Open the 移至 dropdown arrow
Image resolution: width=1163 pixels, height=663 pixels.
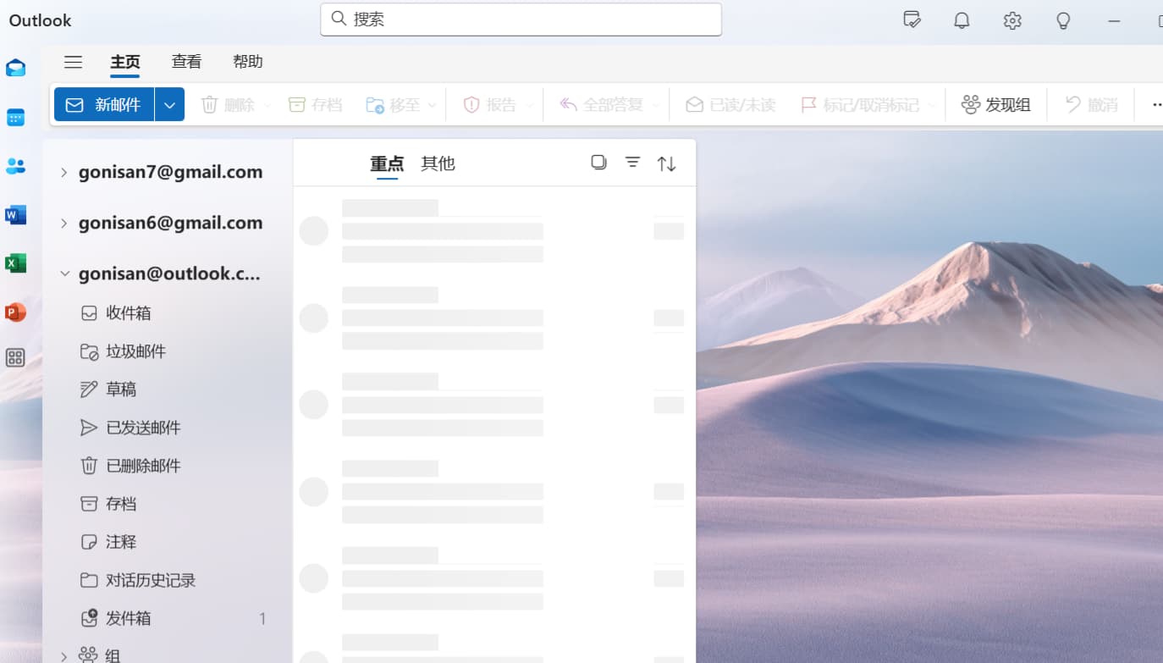[x=432, y=106]
